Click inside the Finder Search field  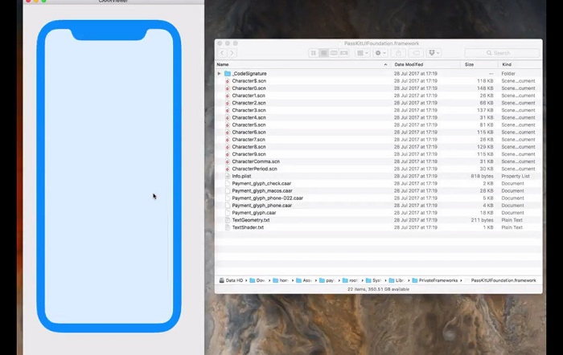[x=503, y=53]
